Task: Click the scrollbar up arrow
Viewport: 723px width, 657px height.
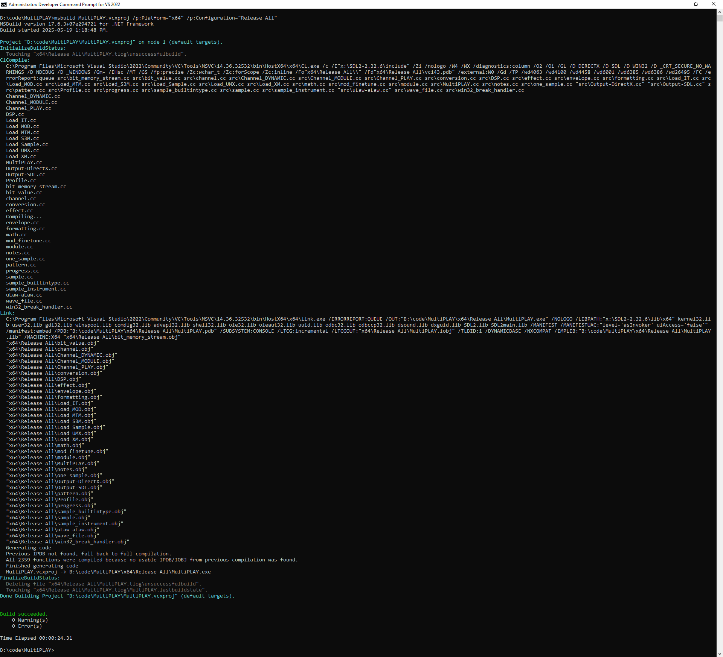Action: coord(720,12)
